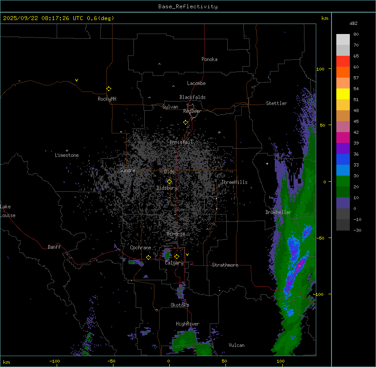Select the red swatch in the dBZ legend
The image size is (376, 367).
pos(343,61)
